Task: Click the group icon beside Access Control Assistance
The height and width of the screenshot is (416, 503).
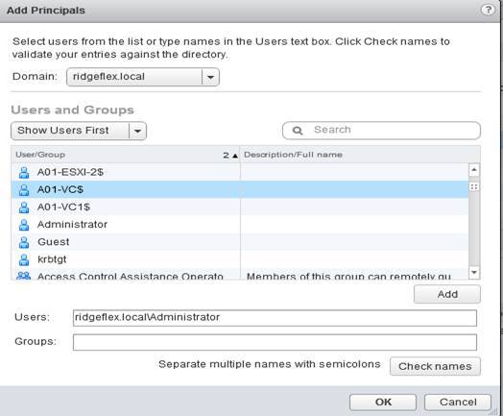Action: [24, 276]
